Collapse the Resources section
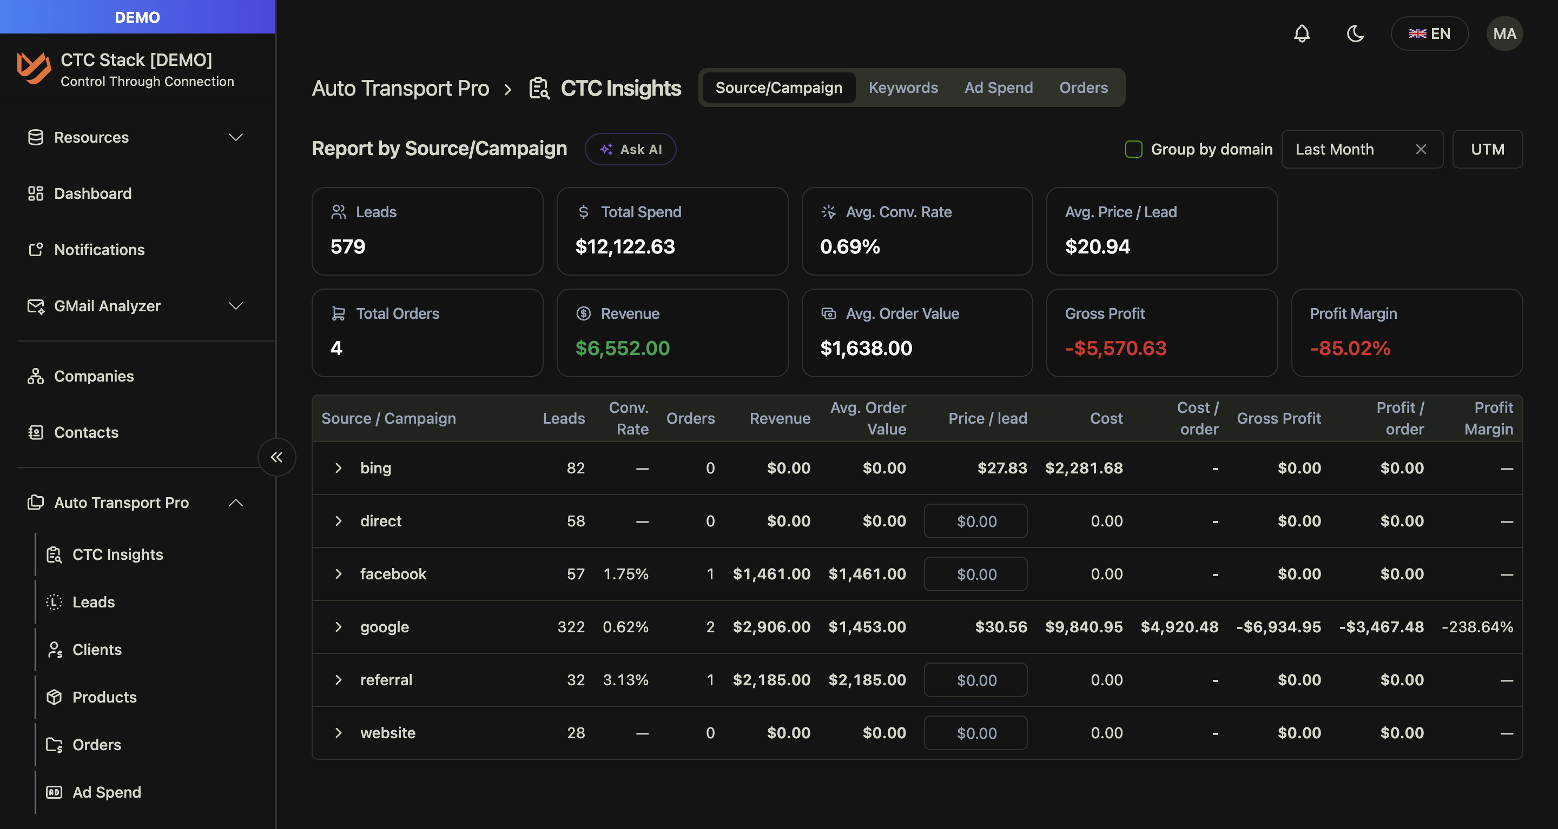 click(236, 137)
